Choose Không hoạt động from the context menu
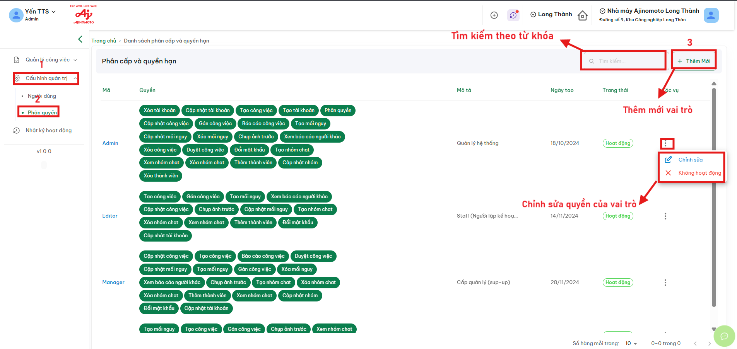This screenshot has width=737, height=349. pyautogui.click(x=699, y=173)
